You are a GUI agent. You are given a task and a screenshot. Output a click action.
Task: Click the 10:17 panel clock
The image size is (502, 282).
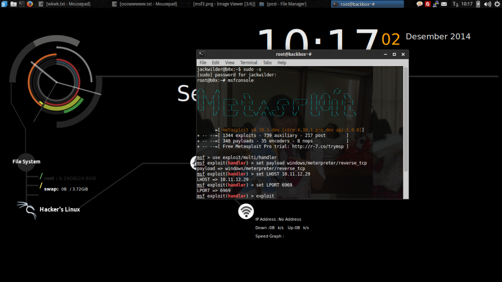tap(467, 4)
